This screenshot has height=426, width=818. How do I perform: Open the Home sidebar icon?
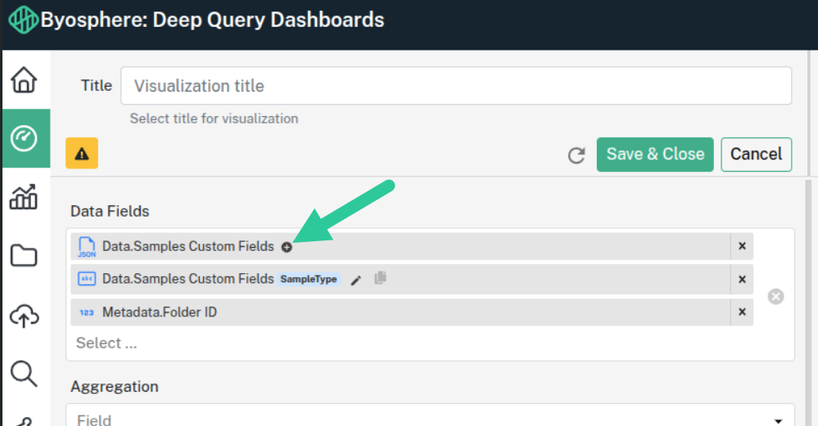point(24,80)
